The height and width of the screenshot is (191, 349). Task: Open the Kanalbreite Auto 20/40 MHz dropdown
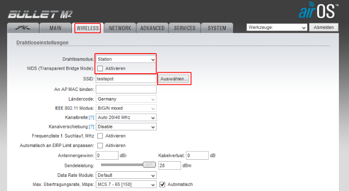(126, 118)
